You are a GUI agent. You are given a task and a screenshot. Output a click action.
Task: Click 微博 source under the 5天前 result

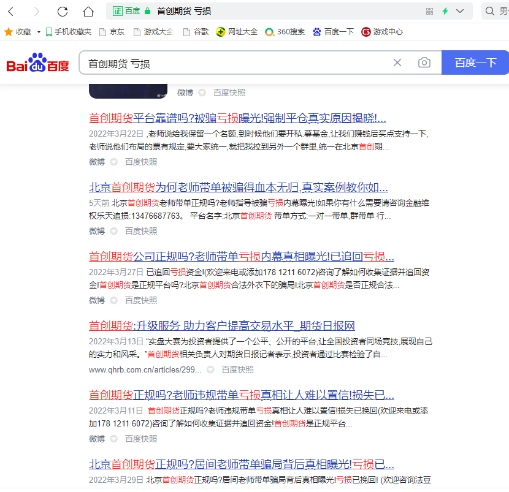coord(97,231)
